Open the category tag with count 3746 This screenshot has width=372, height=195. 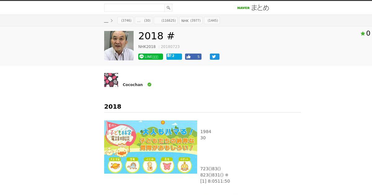pyautogui.click(x=125, y=20)
